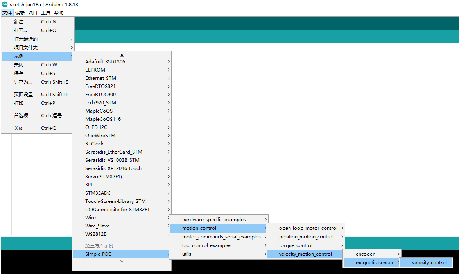Open encoder submenu

pos(372,254)
